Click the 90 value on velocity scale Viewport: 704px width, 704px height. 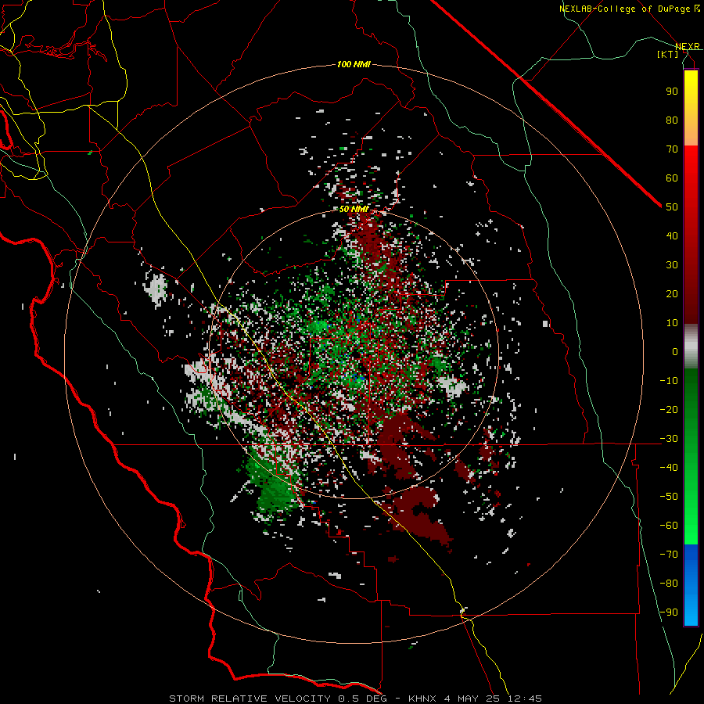click(x=672, y=92)
